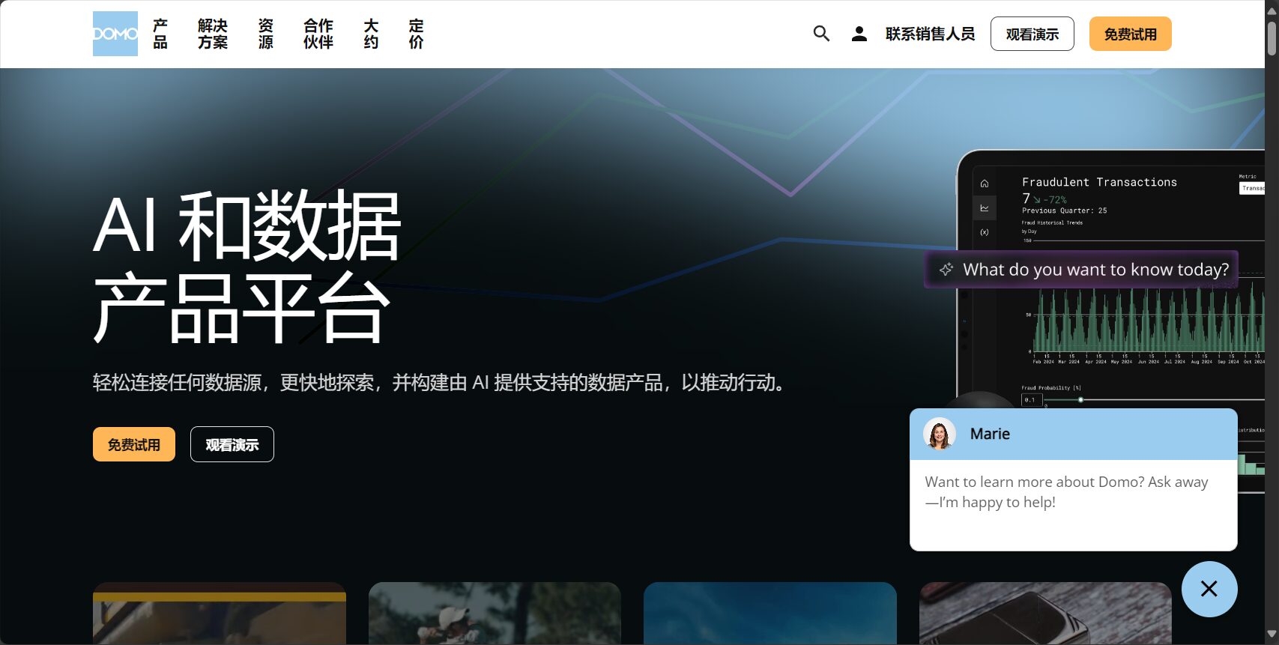Open the 大约 menu
This screenshot has height=645, width=1279.
pyautogui.click(x=371, y=34)
